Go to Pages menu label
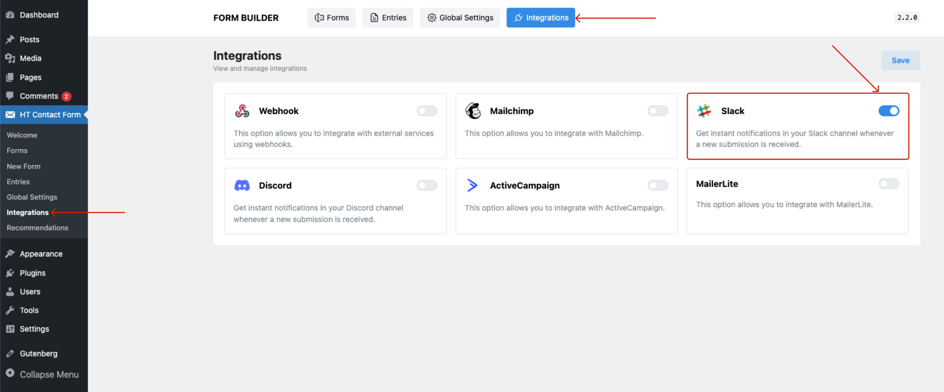 click(31, 77)
